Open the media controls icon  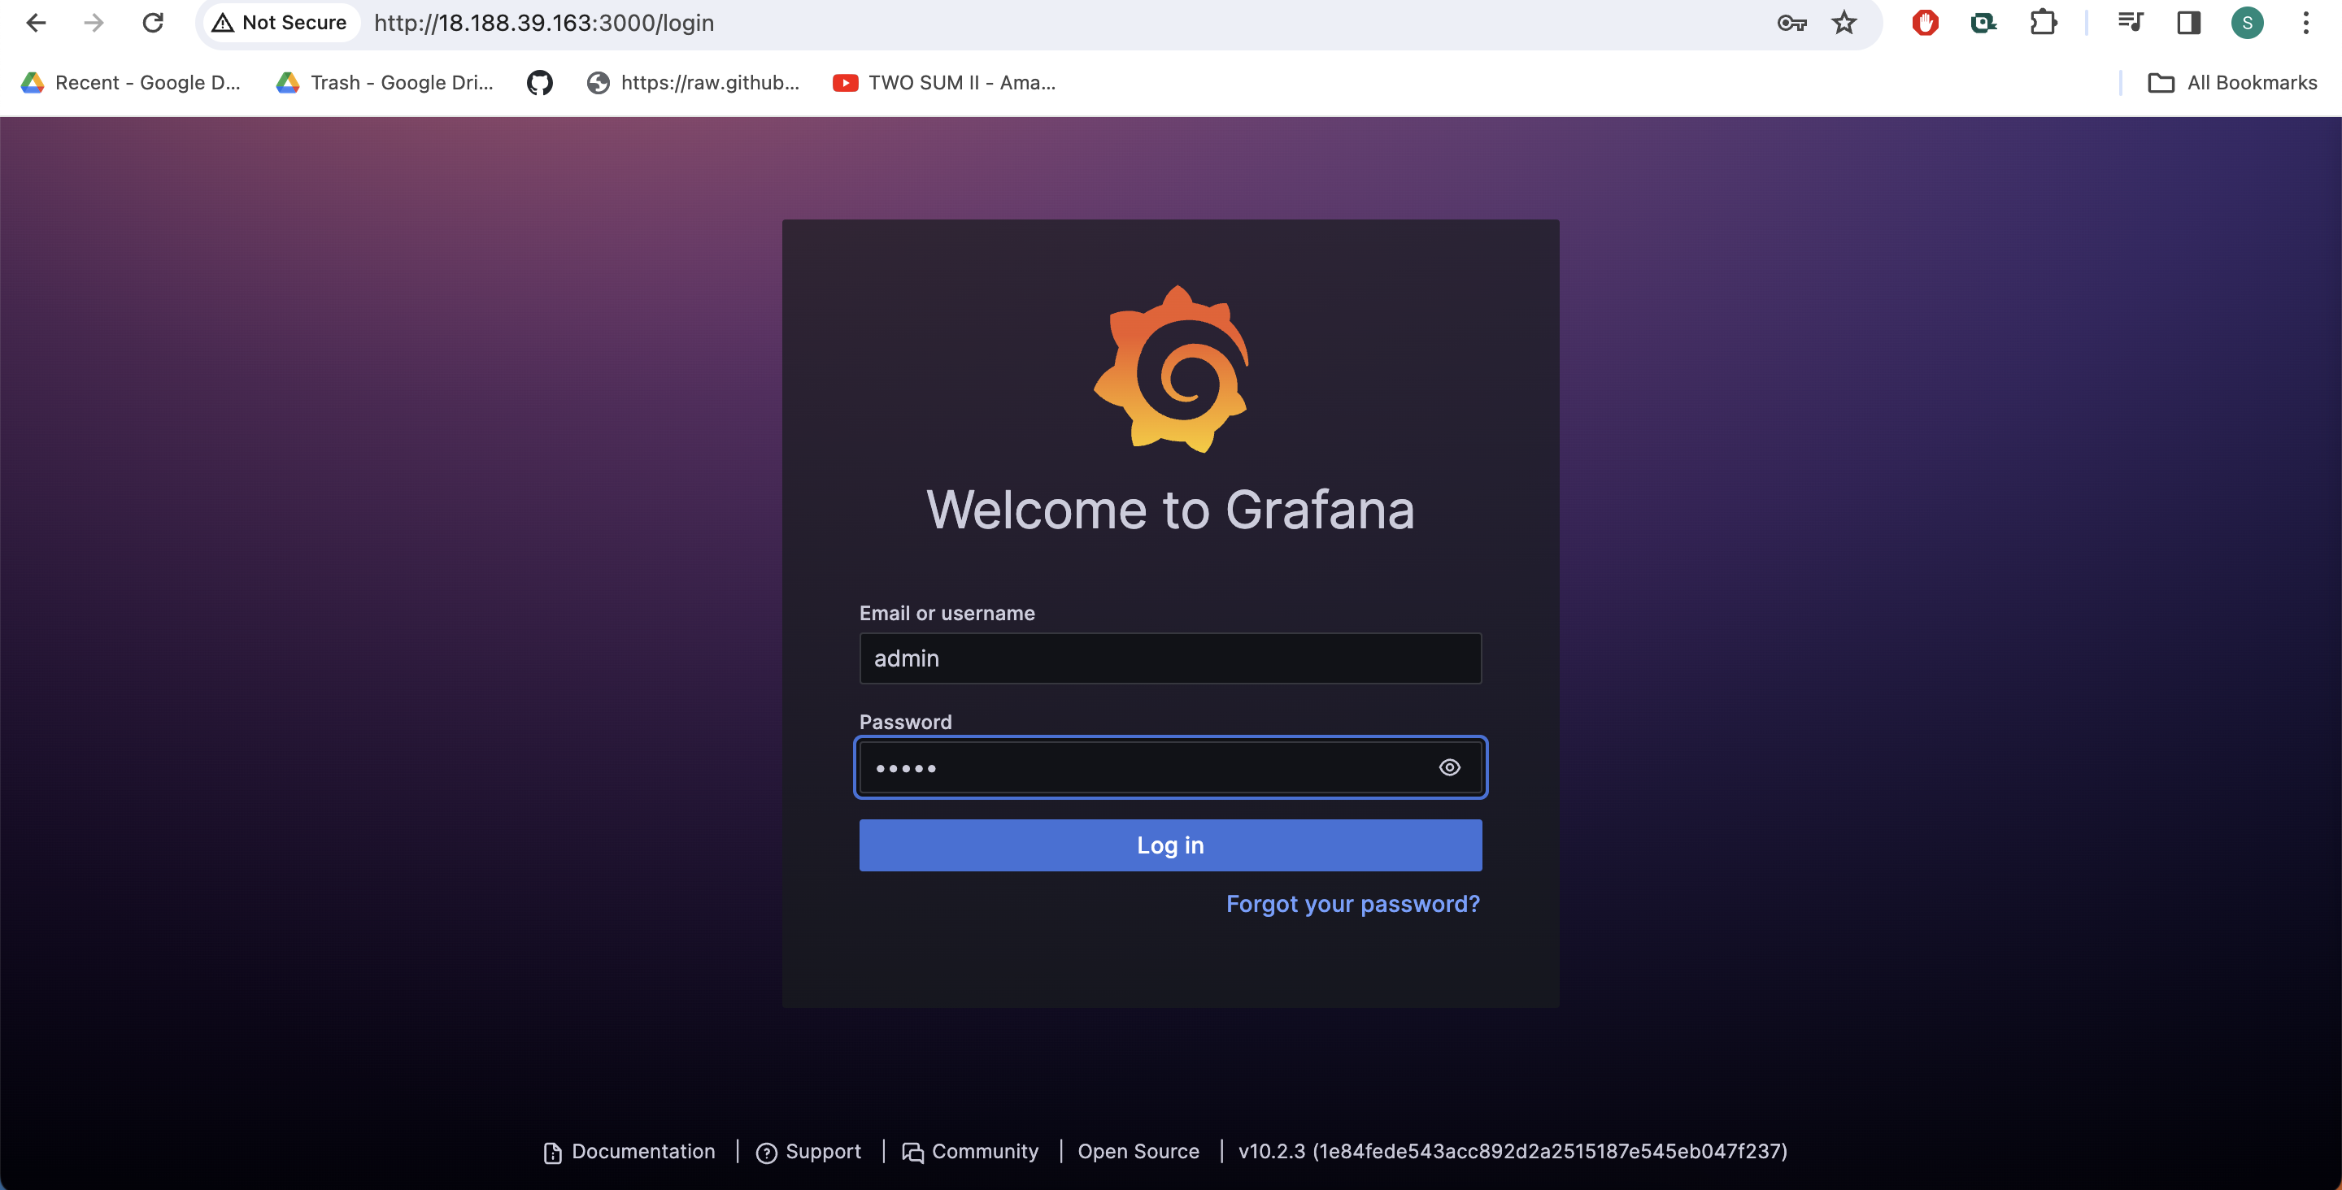2131,23
